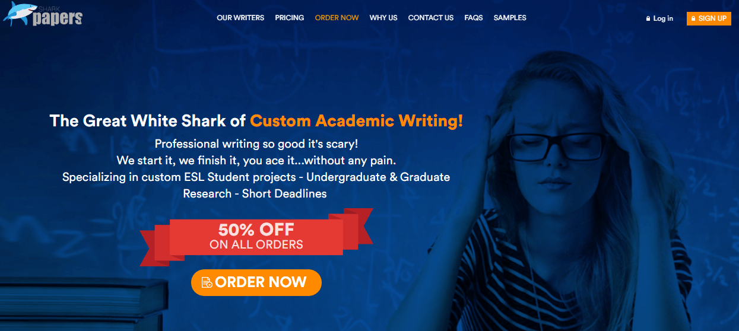Click the orange Sign Up button
The image size is (739, 331).
708,18
